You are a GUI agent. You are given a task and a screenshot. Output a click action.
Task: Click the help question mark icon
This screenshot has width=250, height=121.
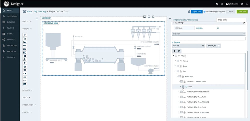217,4
